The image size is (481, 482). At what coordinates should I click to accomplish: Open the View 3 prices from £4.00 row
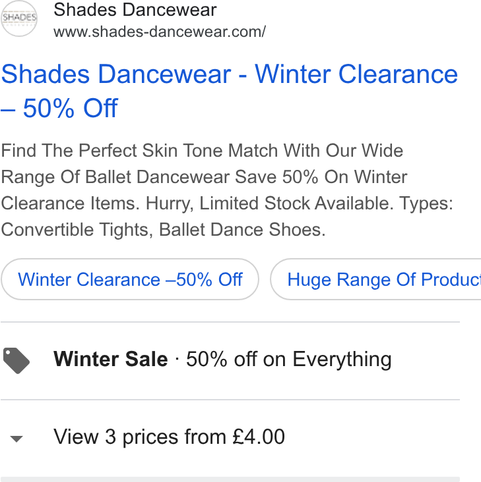coord(230,437)
